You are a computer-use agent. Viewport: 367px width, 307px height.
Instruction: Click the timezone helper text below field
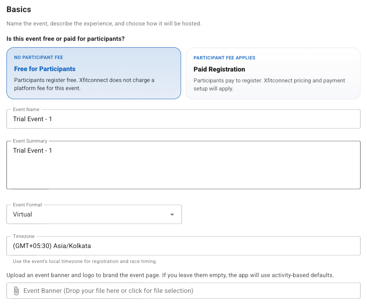coord(85,261)
